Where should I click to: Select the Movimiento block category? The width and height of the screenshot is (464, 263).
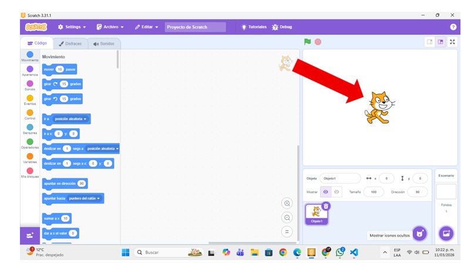(30, 56)
